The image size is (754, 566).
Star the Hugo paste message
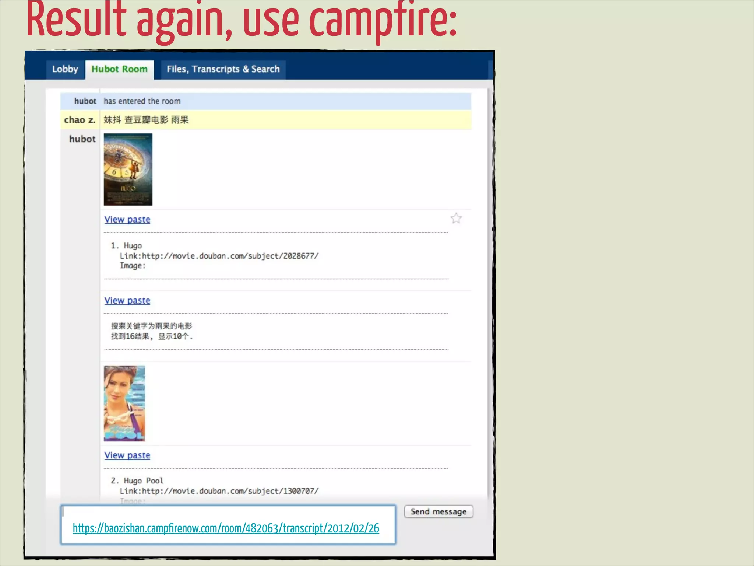(456, 219)
